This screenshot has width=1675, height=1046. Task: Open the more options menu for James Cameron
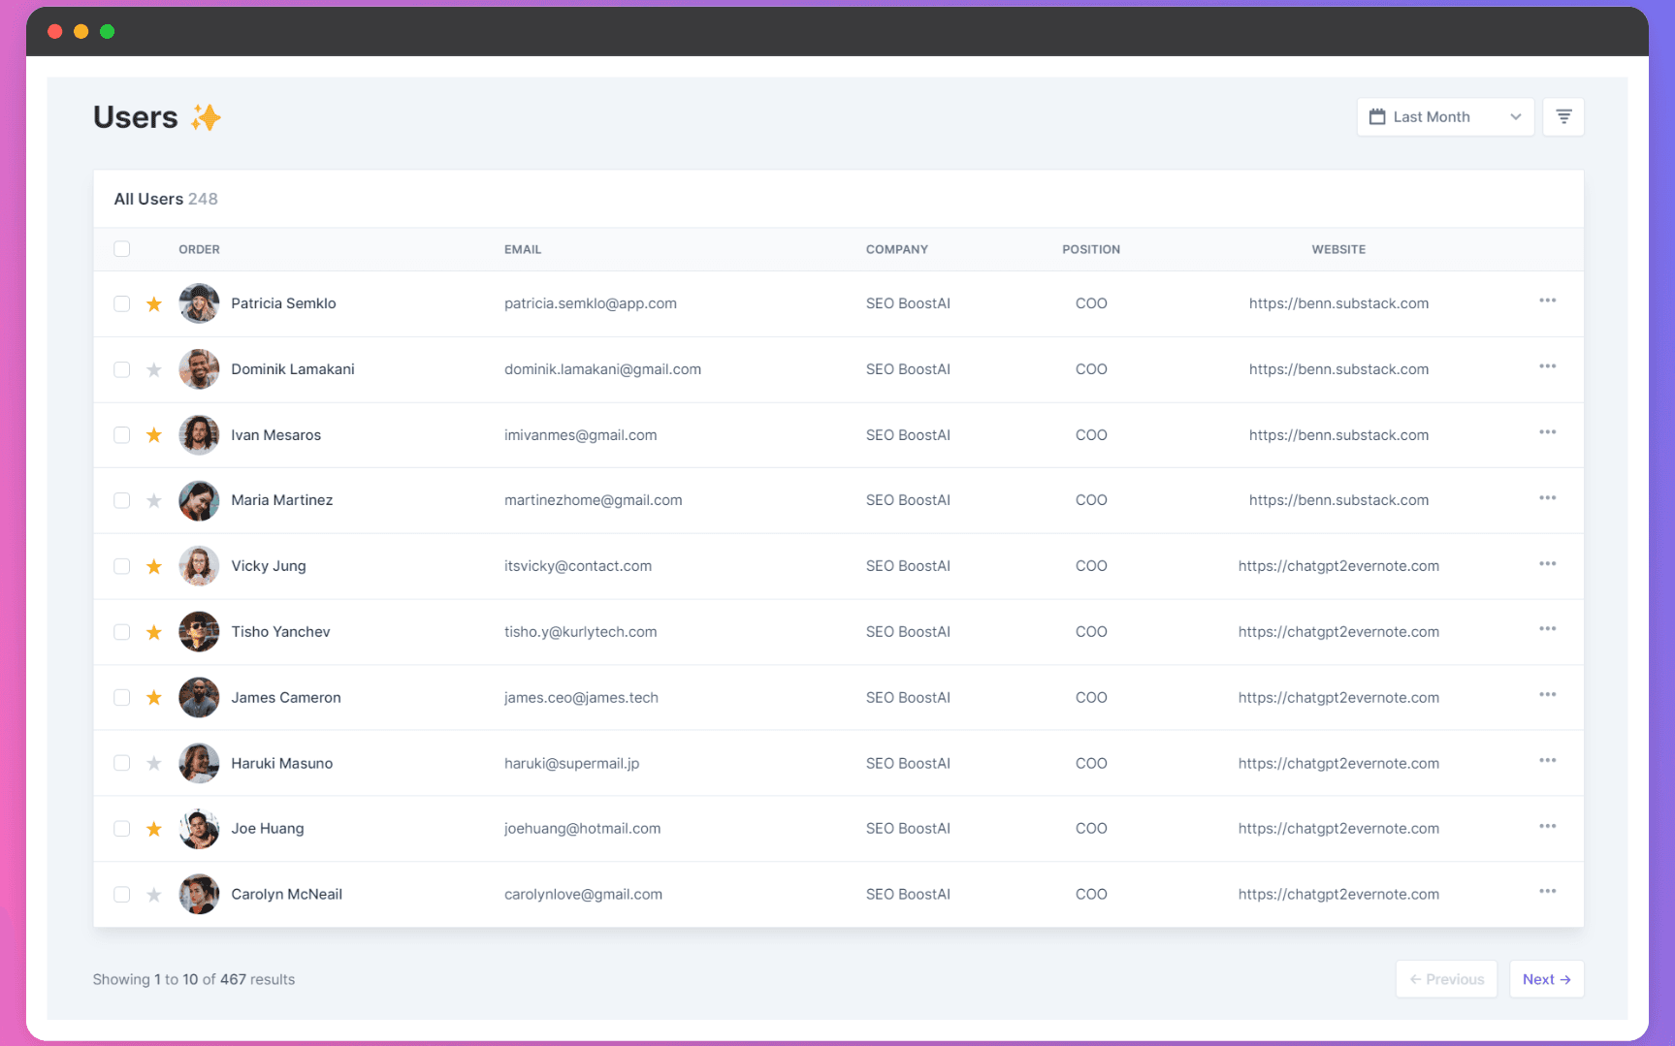coord(1547,694)
